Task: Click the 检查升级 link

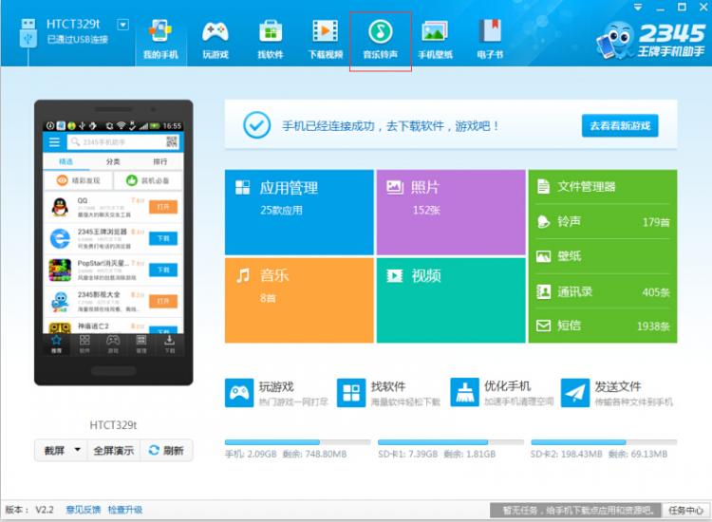Action: pyautogui.click(x=125, y=510)
